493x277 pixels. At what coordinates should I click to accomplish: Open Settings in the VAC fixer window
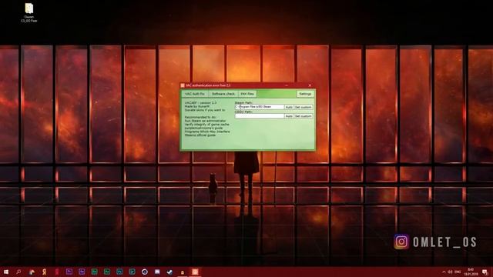tap(305, 94)
